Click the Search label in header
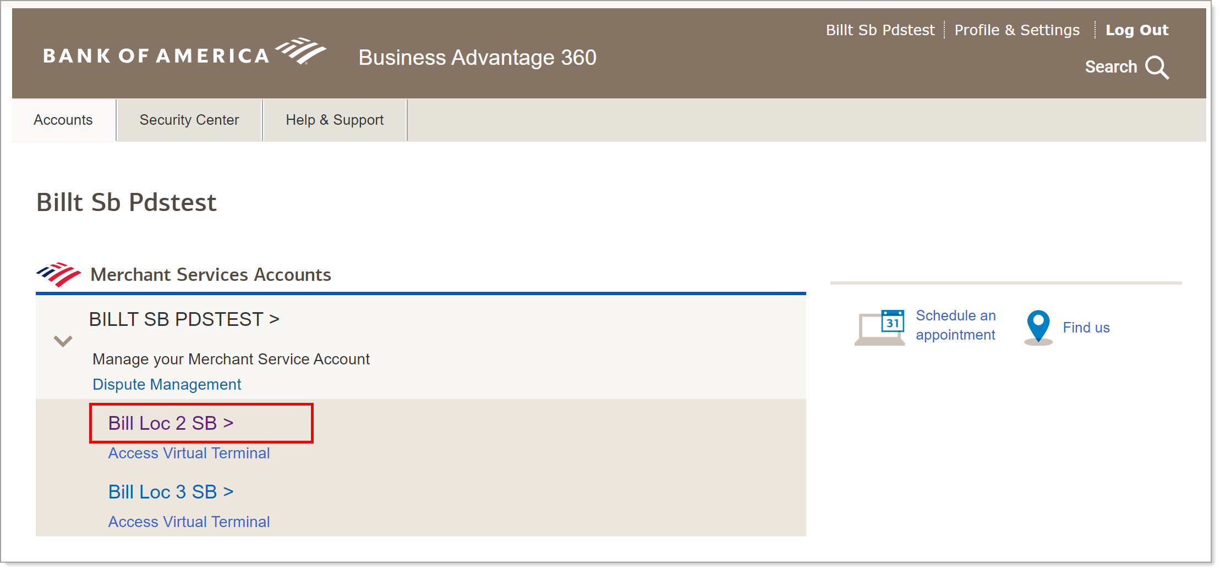 coord(1110,66)
